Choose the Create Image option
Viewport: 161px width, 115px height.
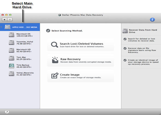(80, 76)
